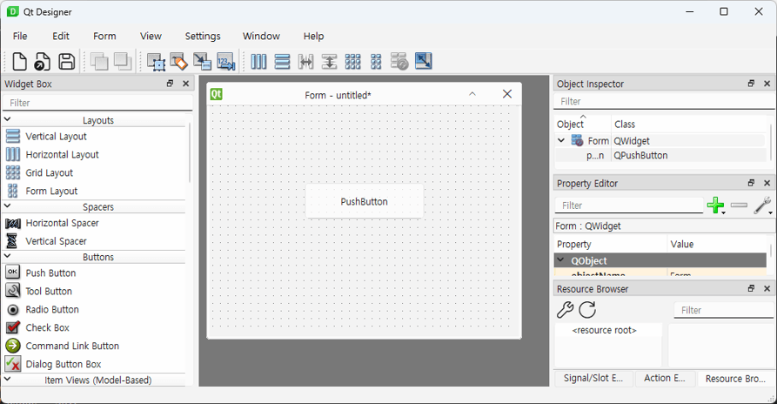The image size is (777, 404).
Task: Float the Widget Box dock panel
Action: 170,84
